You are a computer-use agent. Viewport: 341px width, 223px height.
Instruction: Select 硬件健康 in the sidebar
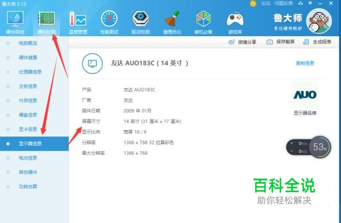[28, 58]
